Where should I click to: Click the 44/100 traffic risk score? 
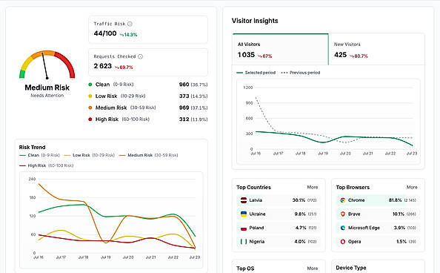(x=105, y=33)
